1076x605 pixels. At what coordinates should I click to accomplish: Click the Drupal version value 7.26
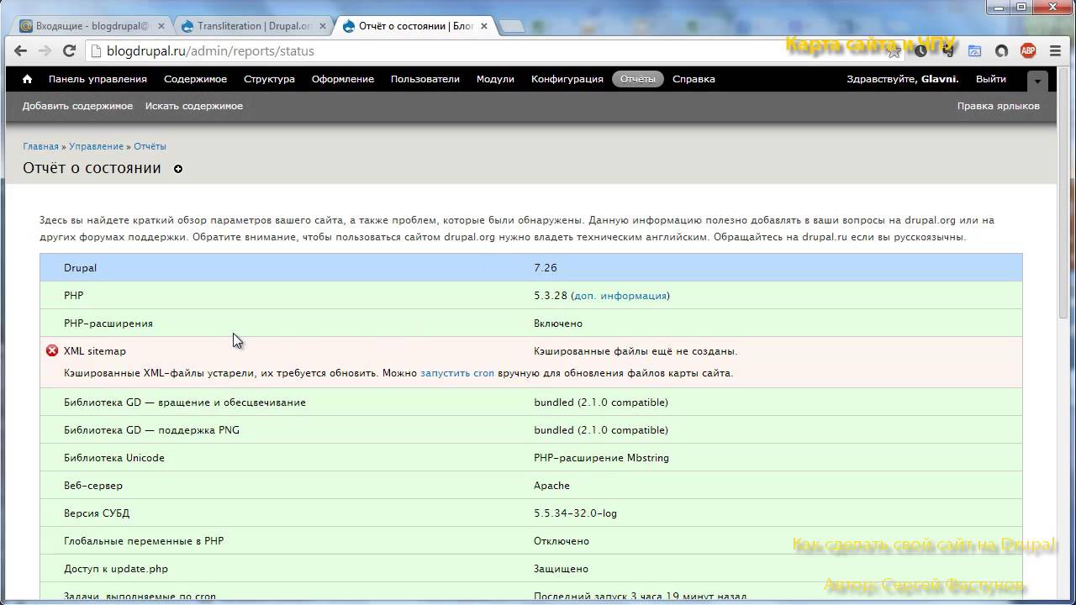[x=546, y=268]
